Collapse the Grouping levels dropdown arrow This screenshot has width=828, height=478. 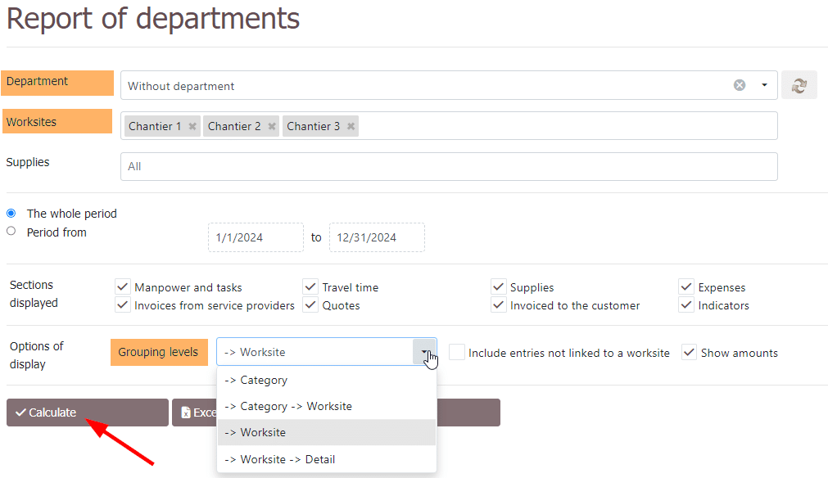pyautogui.click(x=424, y=352)
